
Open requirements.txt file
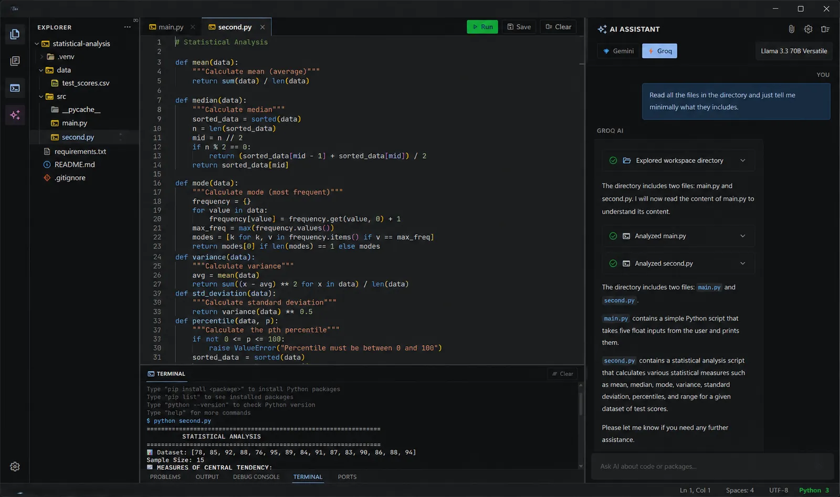(80, 152)
